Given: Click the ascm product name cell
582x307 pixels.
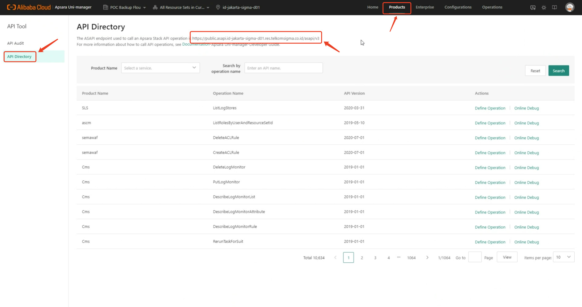Looking at the screenshot, I should click(86, 123).
